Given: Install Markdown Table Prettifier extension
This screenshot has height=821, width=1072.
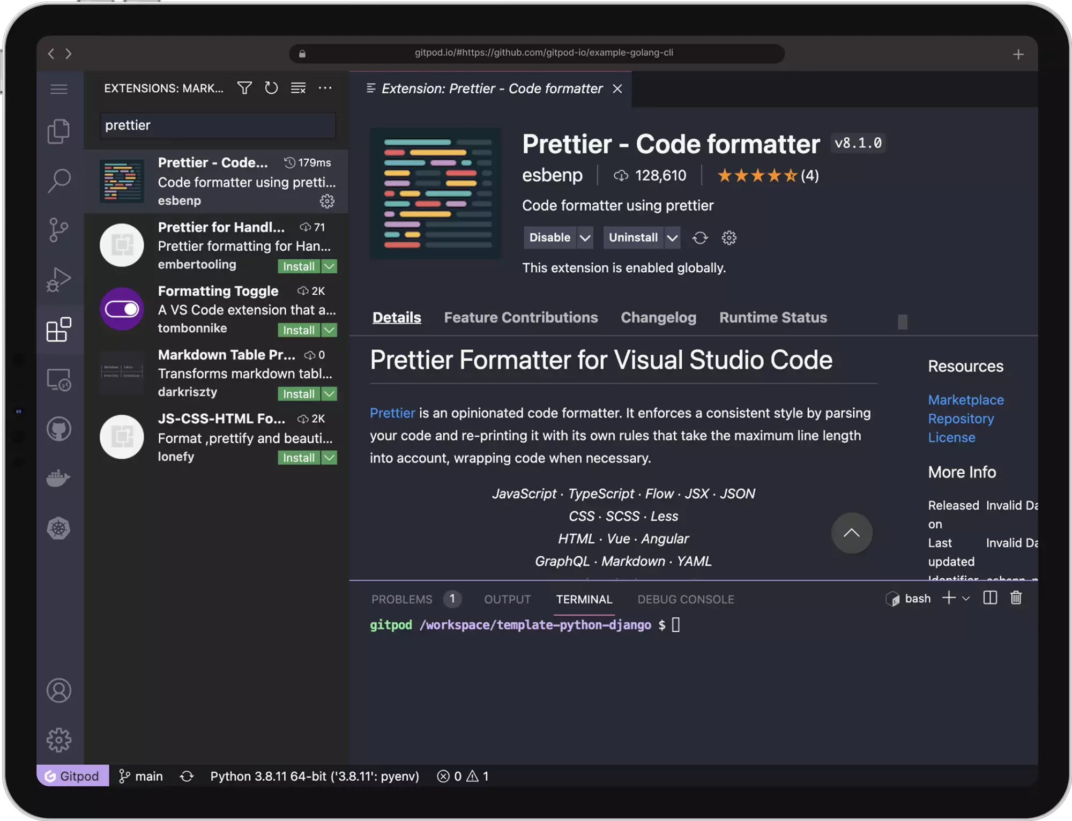Looking at the screenshot, I should tap(299, 394).
